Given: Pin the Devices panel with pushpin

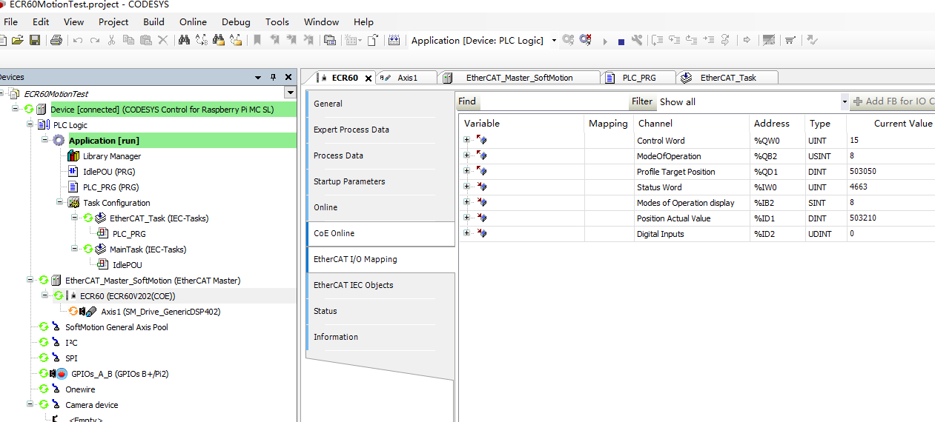Looking at the screenshot, I should (273, 77).
